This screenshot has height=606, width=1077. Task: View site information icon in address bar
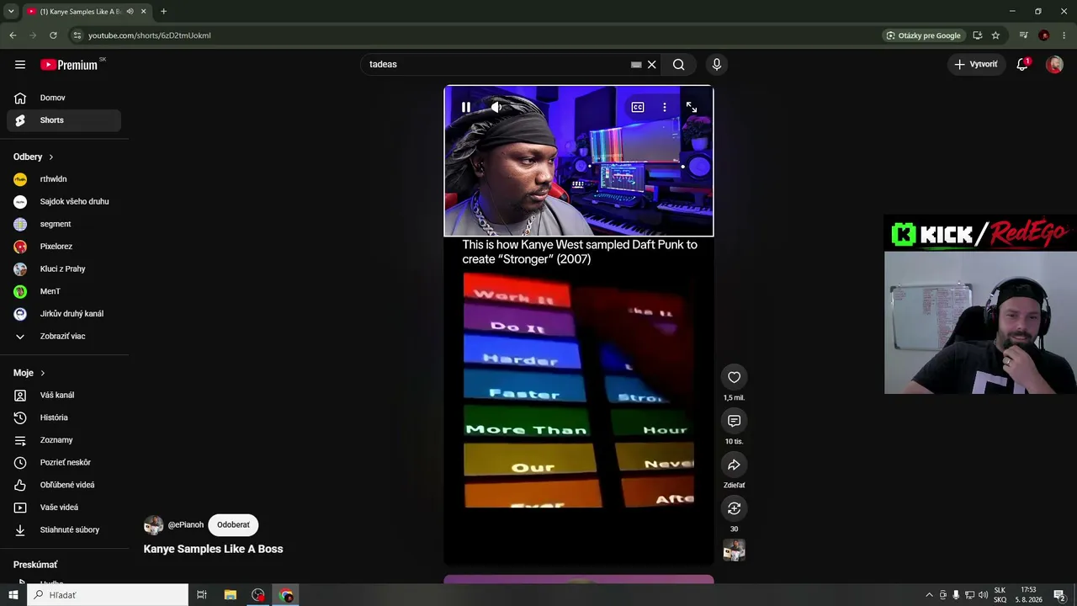pos(77,35)
